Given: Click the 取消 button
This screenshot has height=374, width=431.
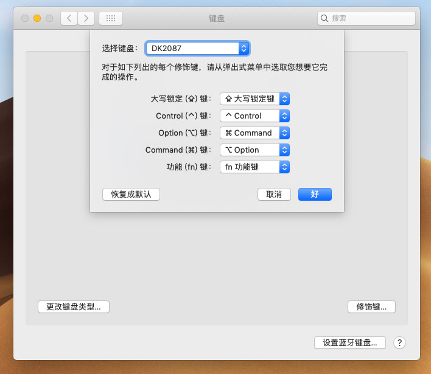Looking at the screenshot, I should click(x=274, y=195).
